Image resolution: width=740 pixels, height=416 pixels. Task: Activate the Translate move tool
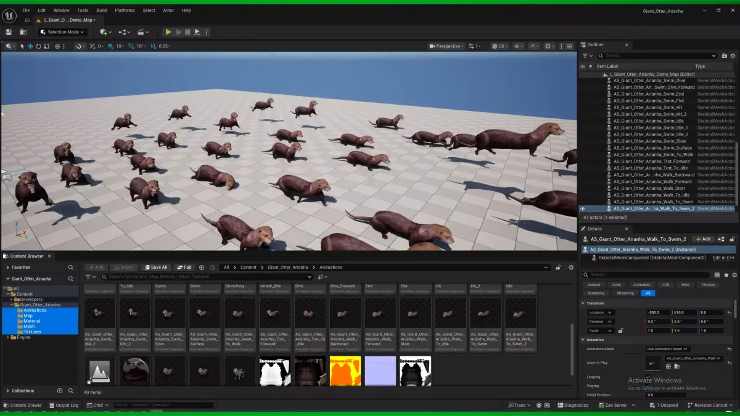coord(30,46)
